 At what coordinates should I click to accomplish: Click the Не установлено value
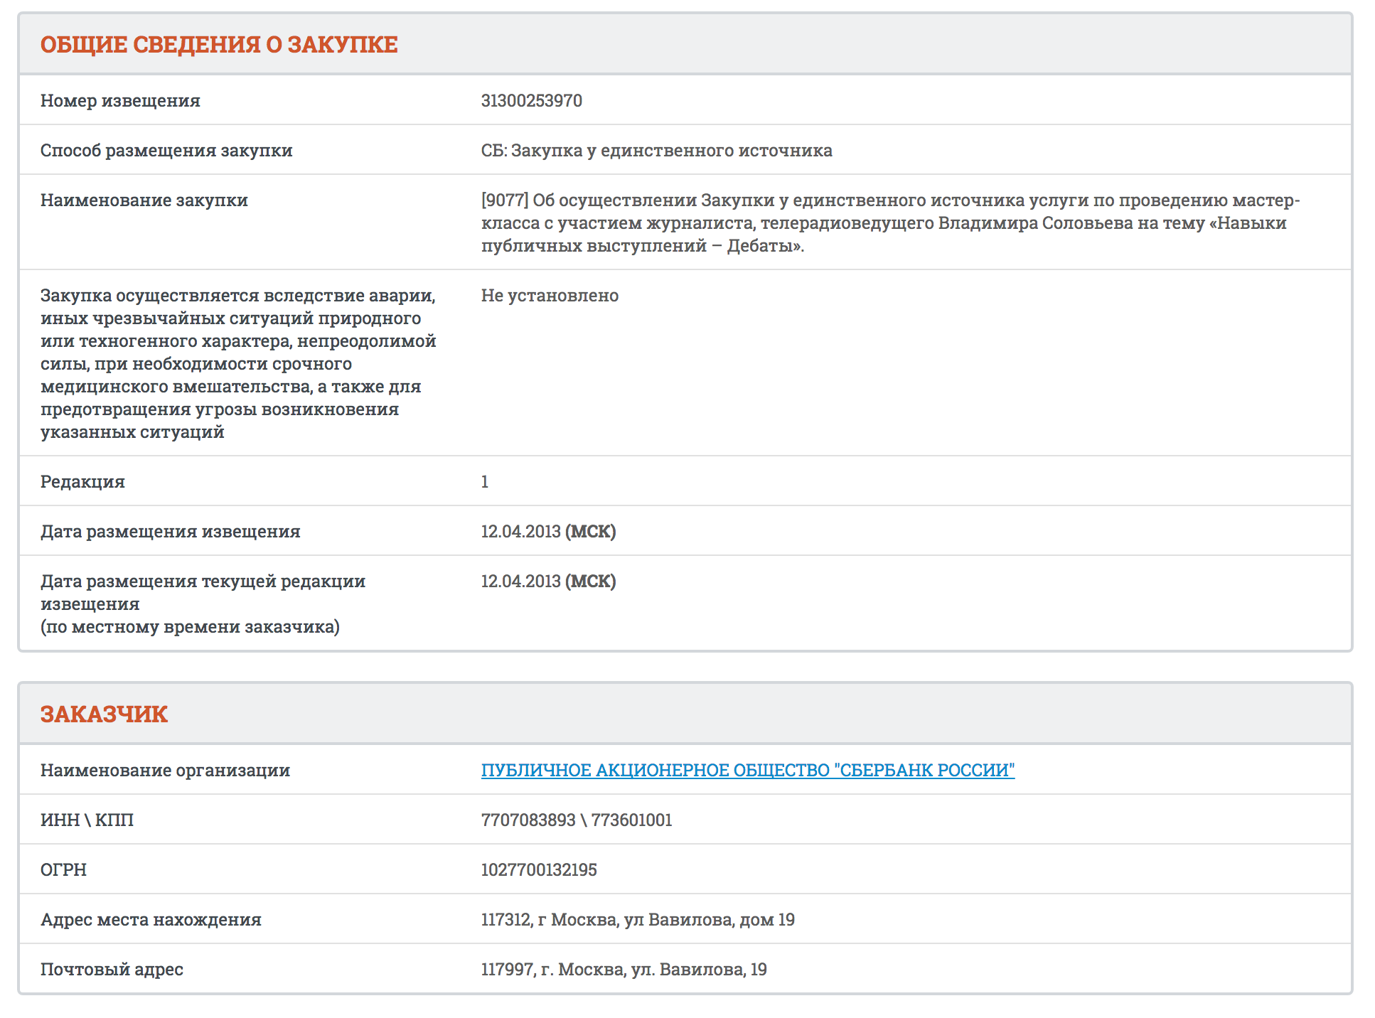(550, 296)
